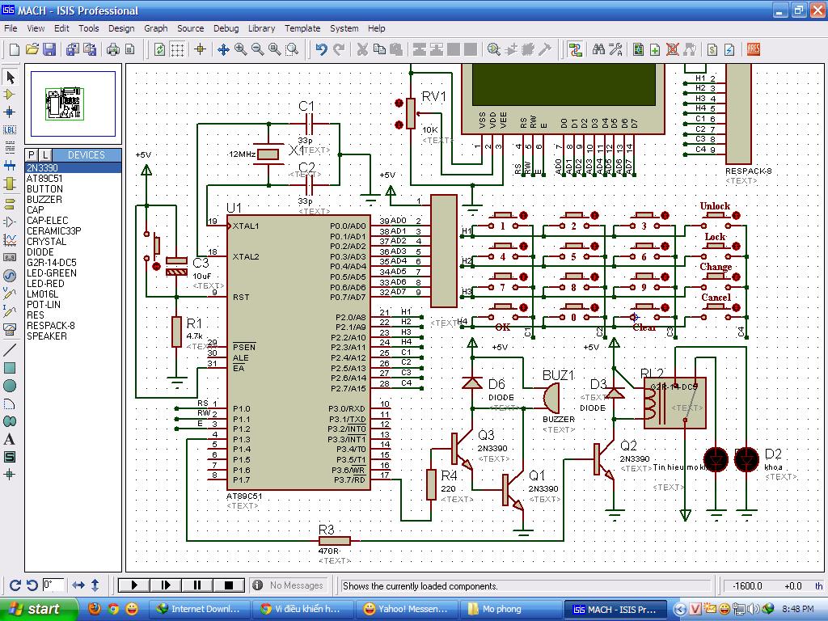
Task: Stop the simulation with Stop button
Action: tap(229, 585)
